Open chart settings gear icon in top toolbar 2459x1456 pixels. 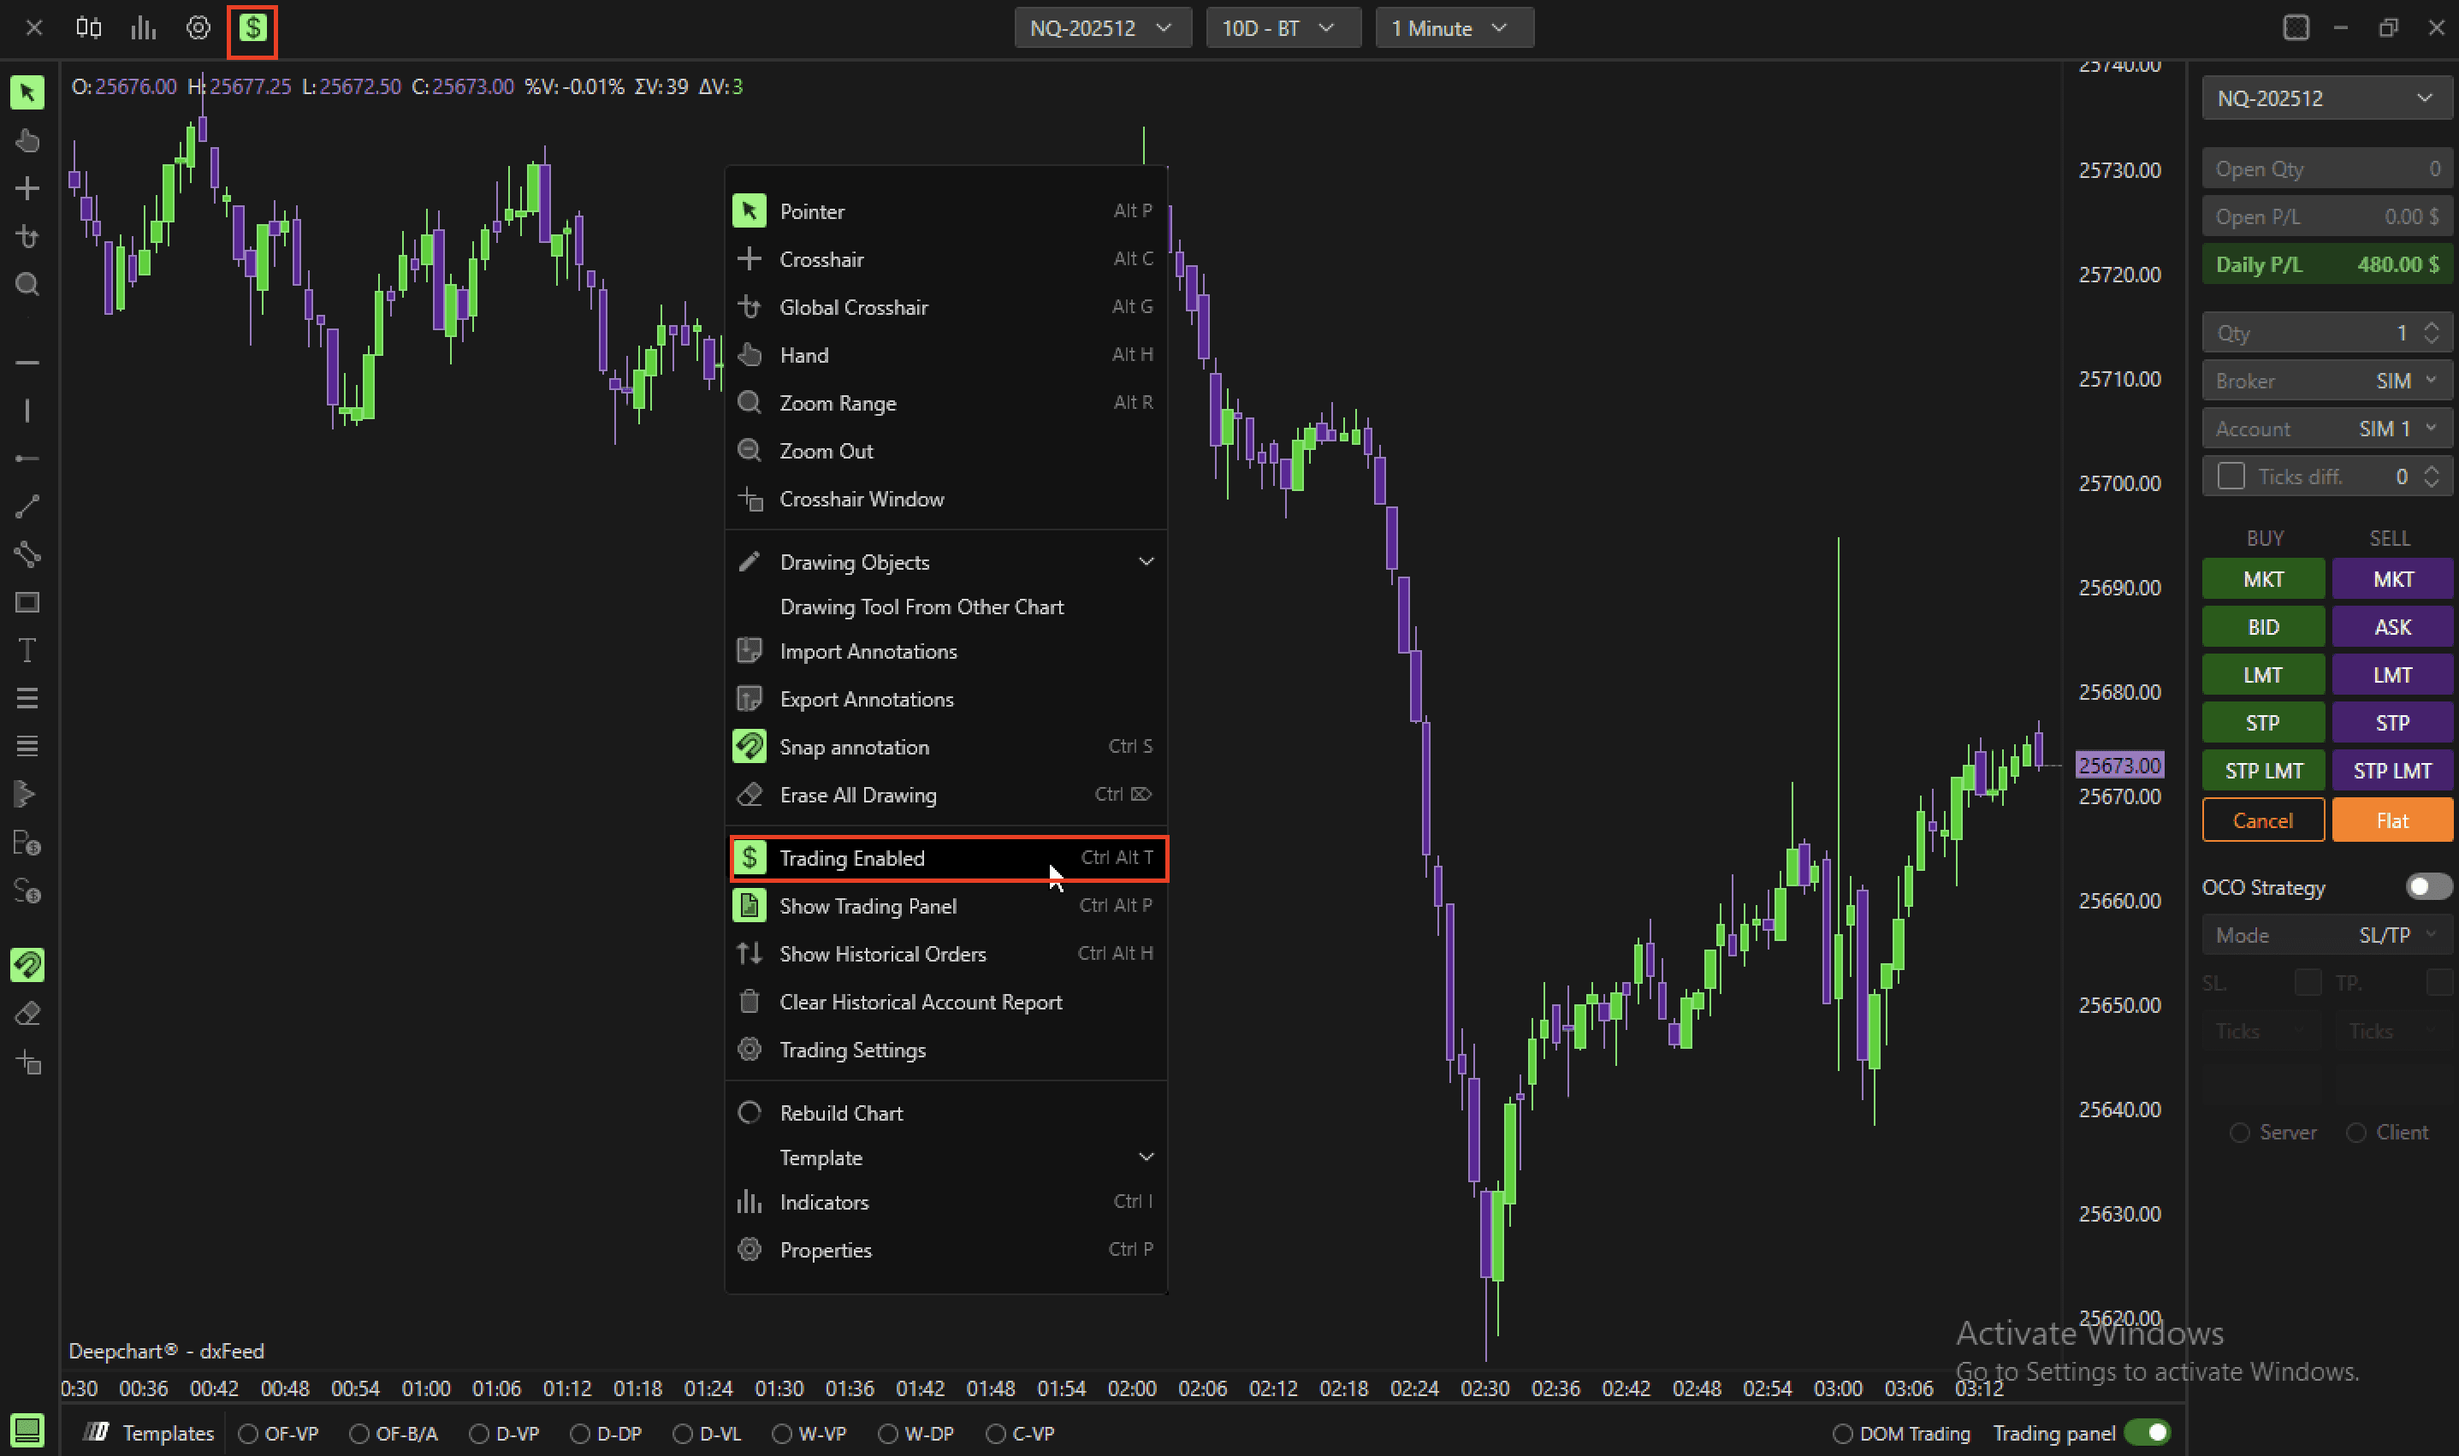(x=198, y=28)
